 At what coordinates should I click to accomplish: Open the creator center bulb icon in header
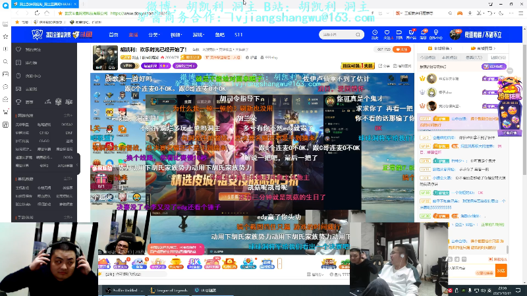tap(436, 34)
